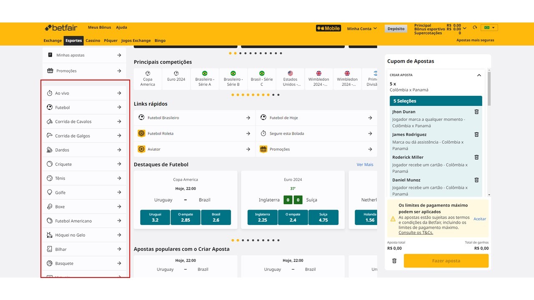Select Holanda odds 1.56
The image size is (534, 300).
point(366,217)
